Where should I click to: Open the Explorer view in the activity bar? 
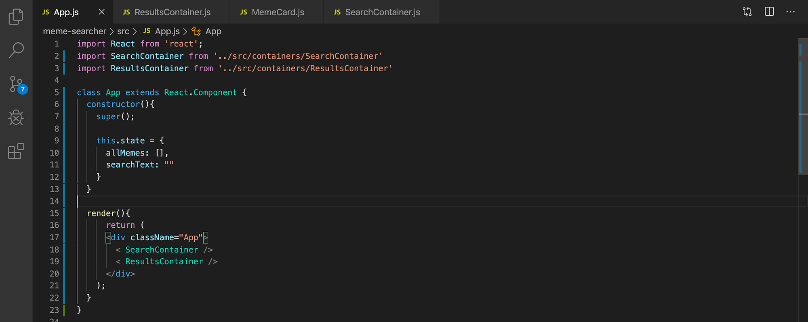pos(16,17)
